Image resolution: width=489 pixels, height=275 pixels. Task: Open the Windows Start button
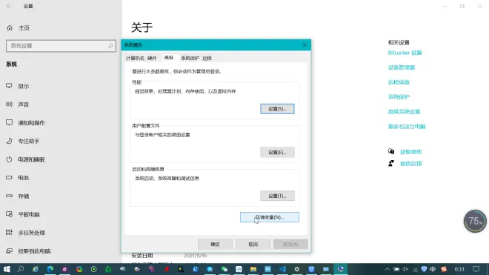[7, 269]
